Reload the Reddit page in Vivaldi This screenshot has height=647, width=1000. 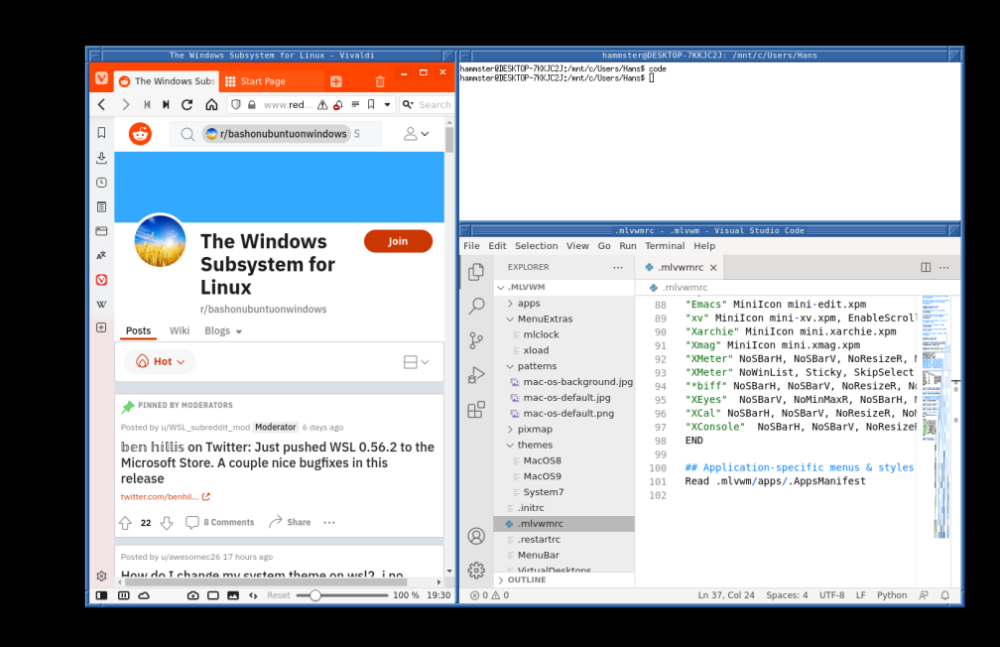click(187, 104)
